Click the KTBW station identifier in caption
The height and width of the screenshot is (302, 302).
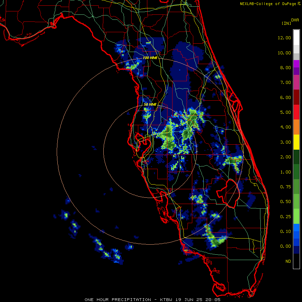point(167,300)
